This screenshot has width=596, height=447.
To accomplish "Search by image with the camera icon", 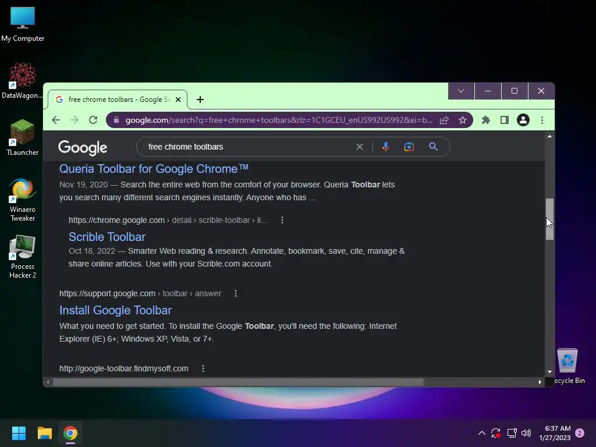I will [409, 147].
